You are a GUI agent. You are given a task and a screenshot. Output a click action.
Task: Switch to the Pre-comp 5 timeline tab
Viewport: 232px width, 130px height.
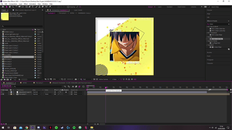(39, 83)
